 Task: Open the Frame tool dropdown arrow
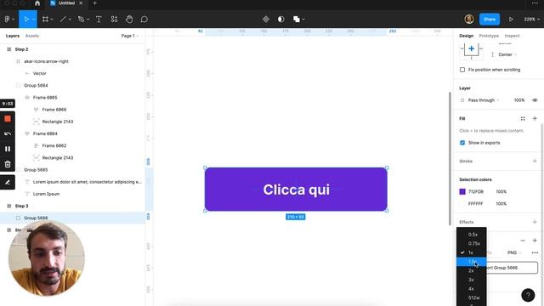point(52,20)
